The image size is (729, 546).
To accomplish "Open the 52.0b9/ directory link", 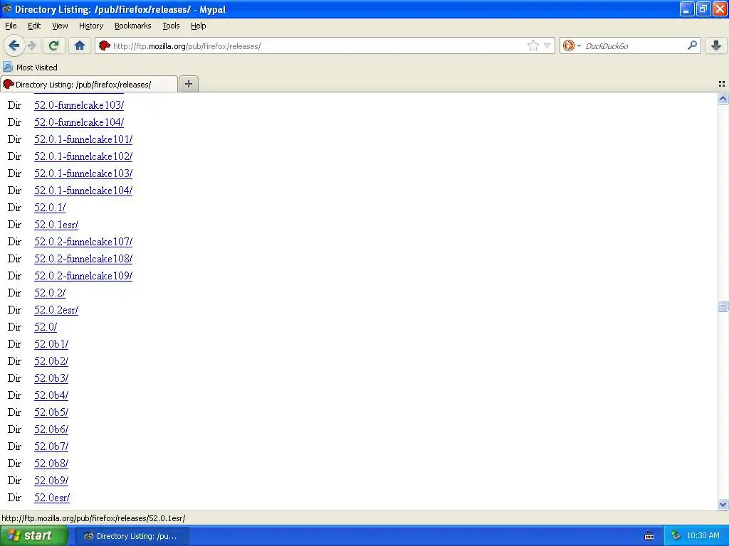I will pyautogui.click(x=51, y=481).
